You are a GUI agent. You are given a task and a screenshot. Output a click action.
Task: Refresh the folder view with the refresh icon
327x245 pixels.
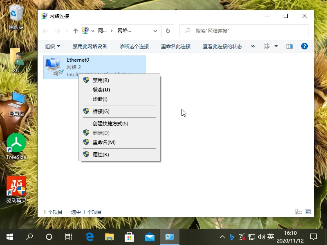(168, 30)
